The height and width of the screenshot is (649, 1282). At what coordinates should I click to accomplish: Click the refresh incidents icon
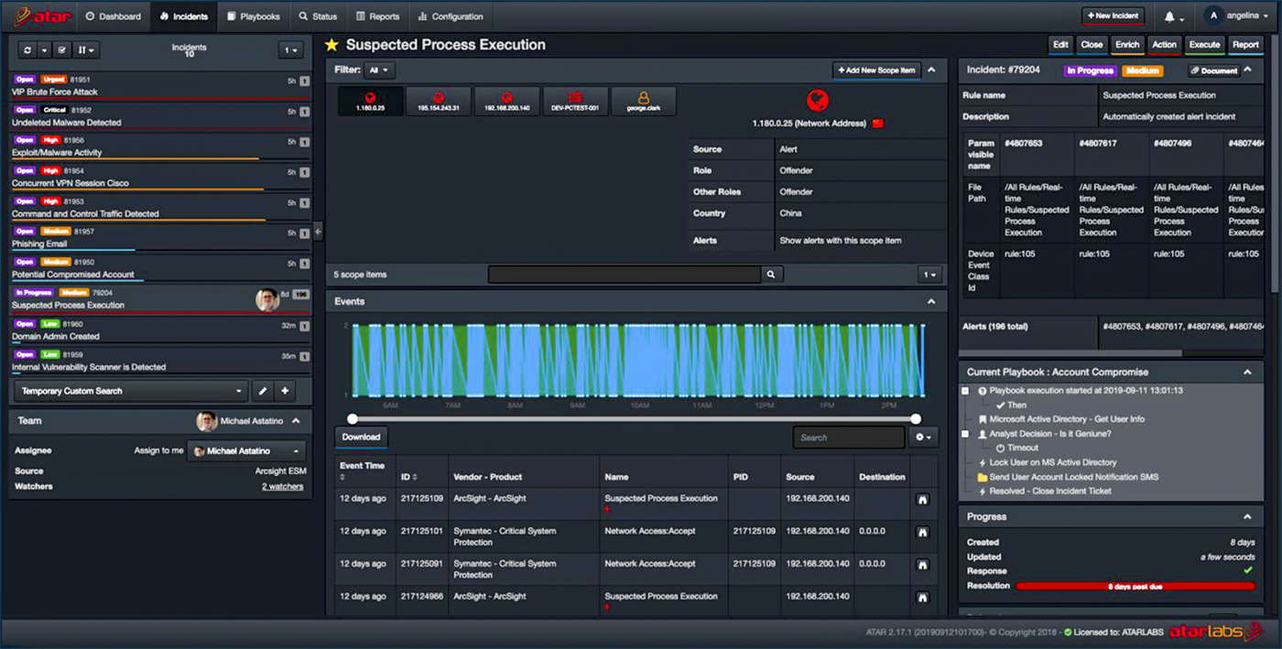(27, 50)
